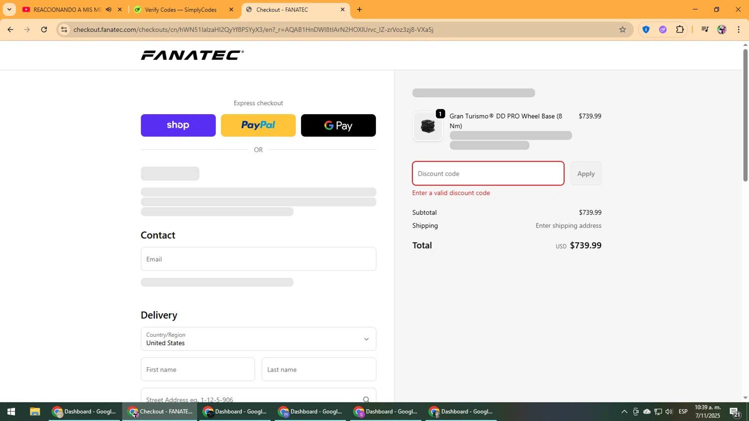
Task: Close the Verify Codes SimplyCodes tab
Action: click(231, 9)
